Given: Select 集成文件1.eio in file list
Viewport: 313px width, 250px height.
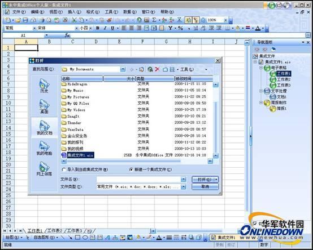Looking at the screenshot, I should (80, 155).
